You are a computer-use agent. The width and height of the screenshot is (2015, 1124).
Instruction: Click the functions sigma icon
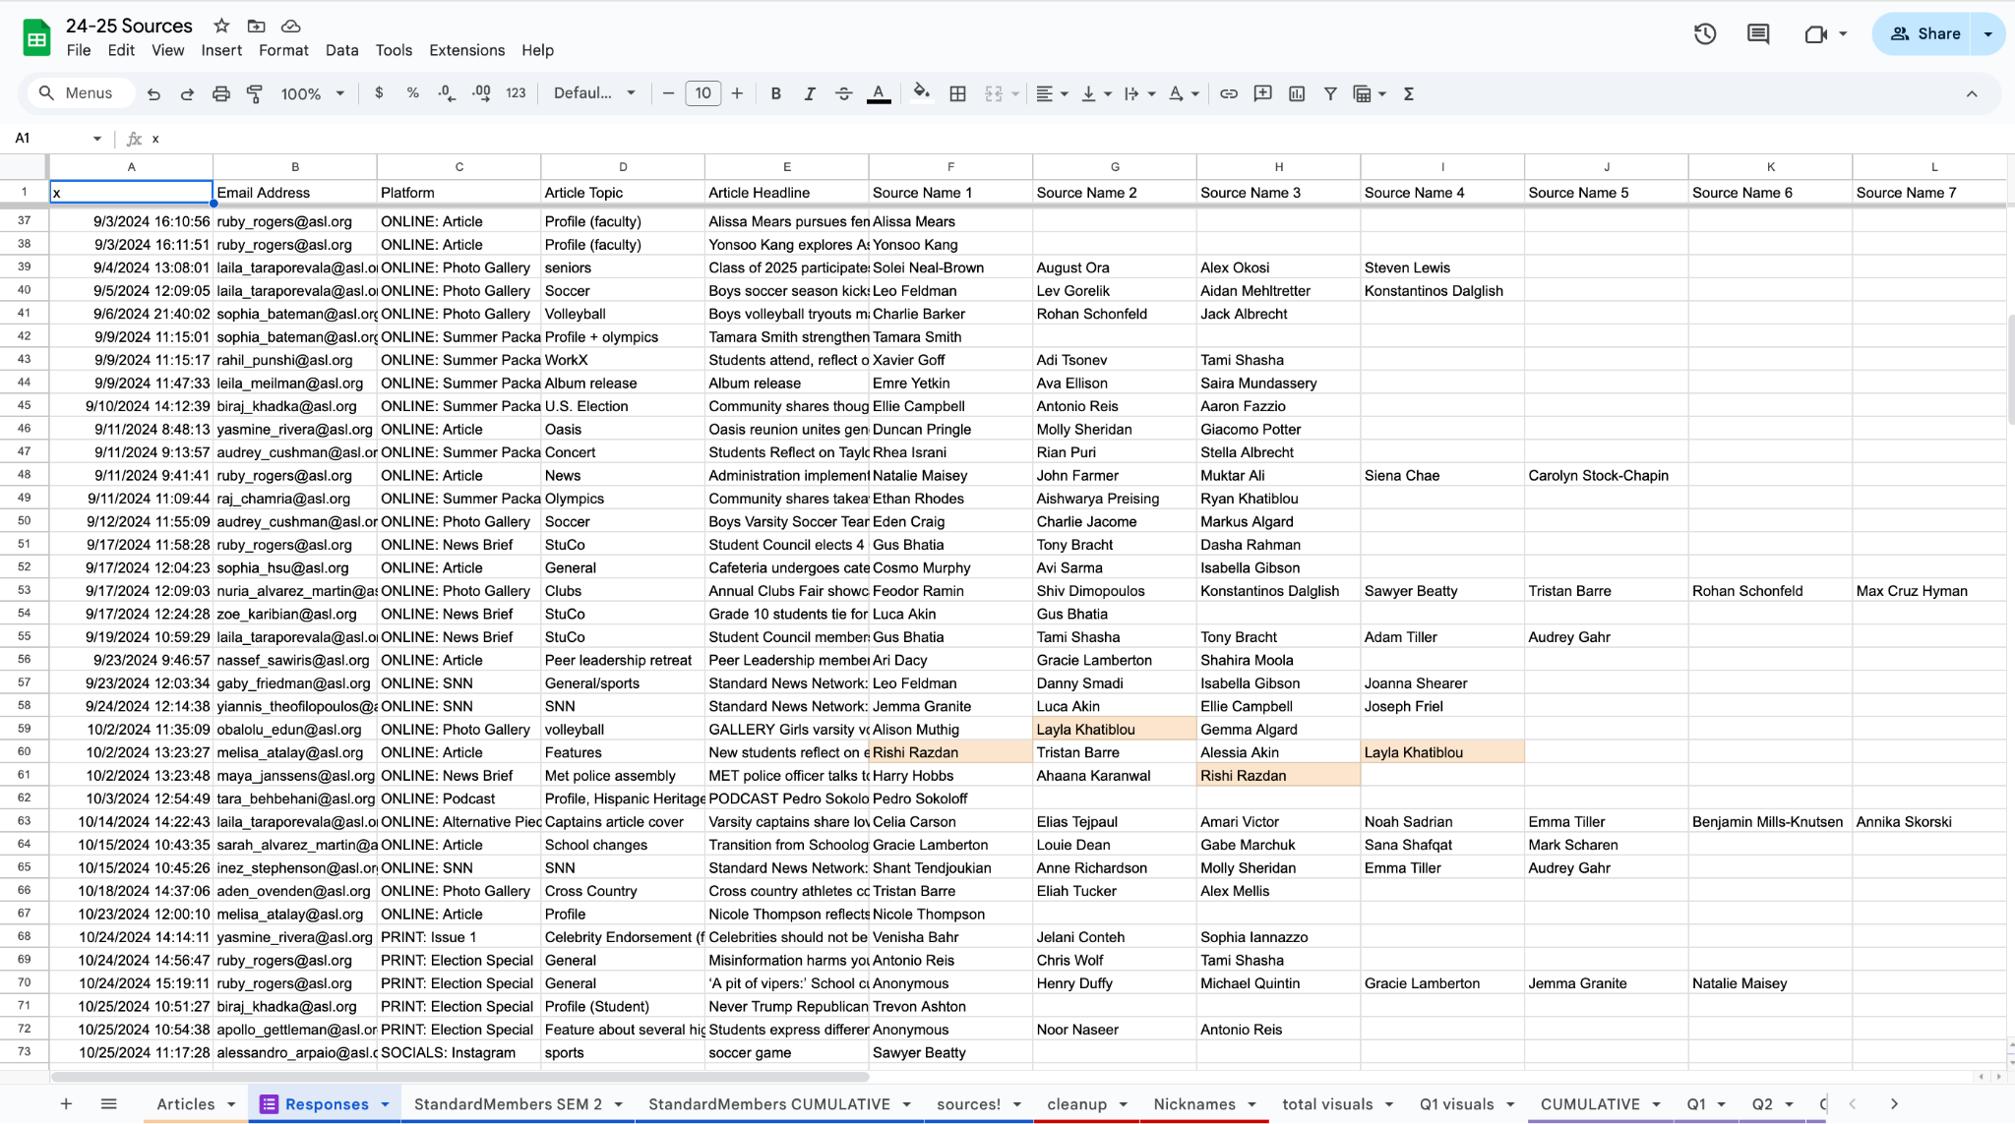[x=1408, y=93]
